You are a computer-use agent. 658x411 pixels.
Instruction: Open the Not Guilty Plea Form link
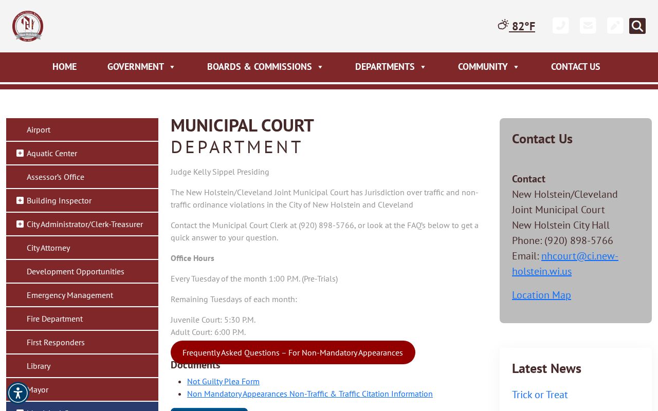(223, 381)
